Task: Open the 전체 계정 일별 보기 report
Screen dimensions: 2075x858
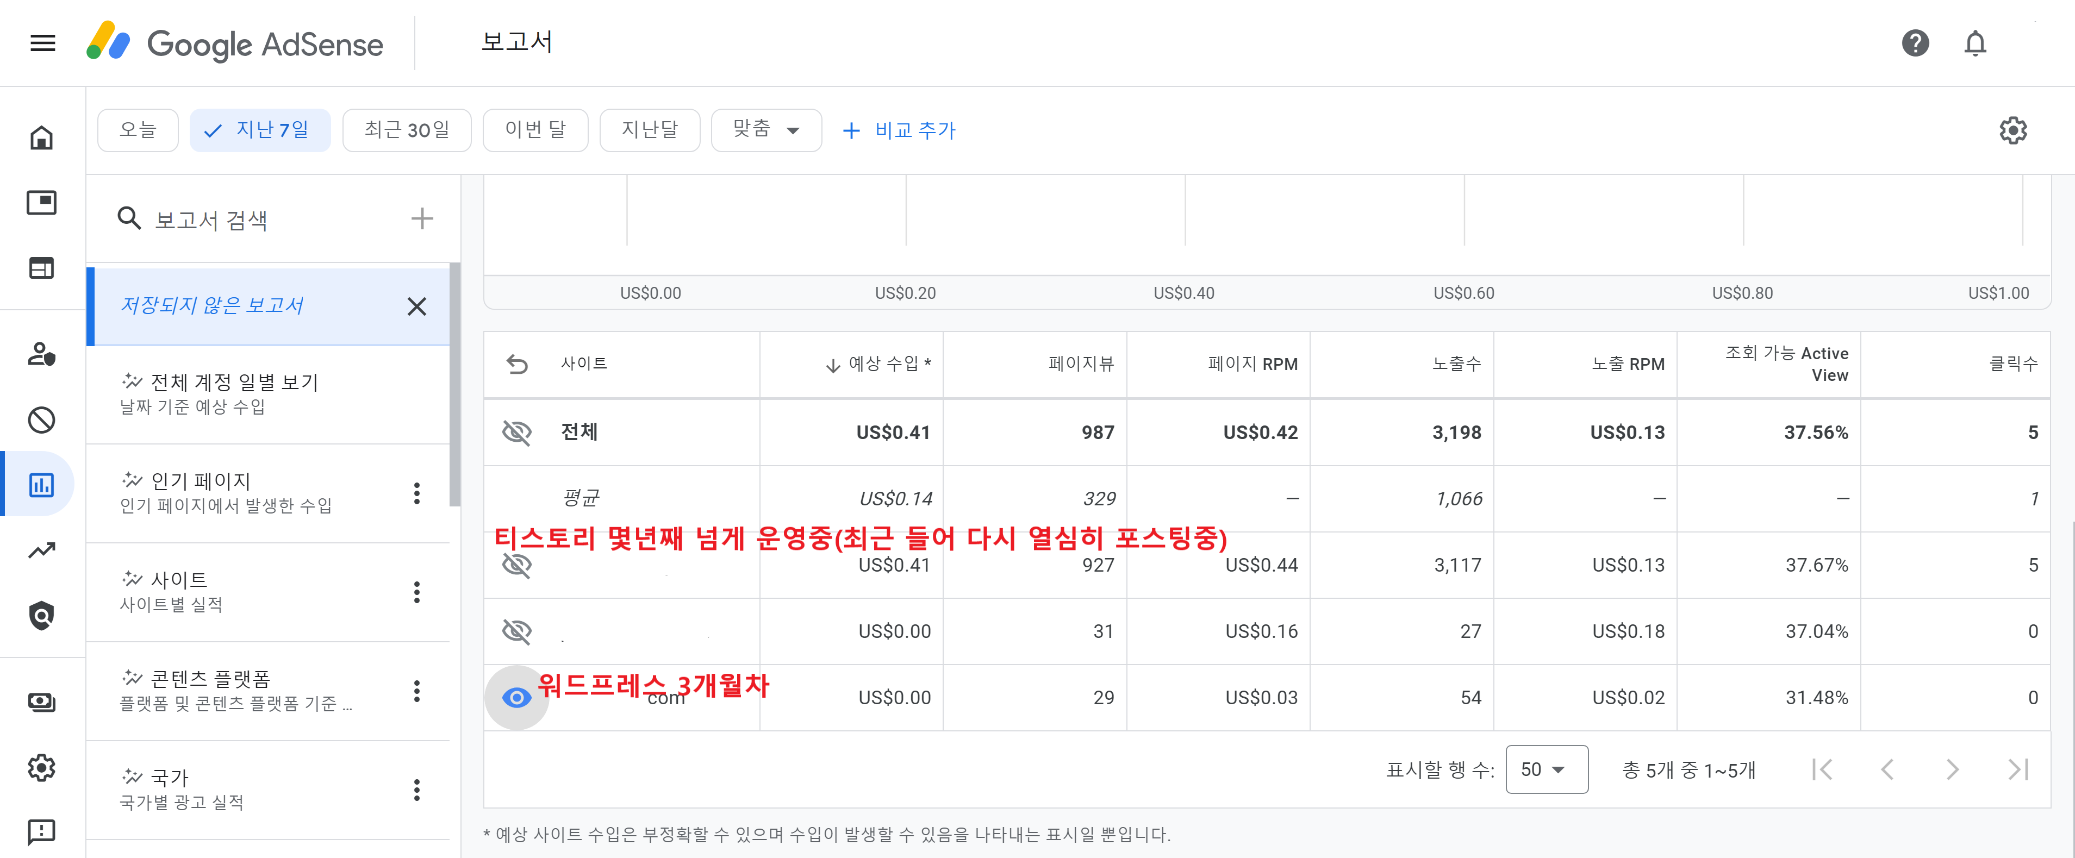Action: tap(267, 394)
